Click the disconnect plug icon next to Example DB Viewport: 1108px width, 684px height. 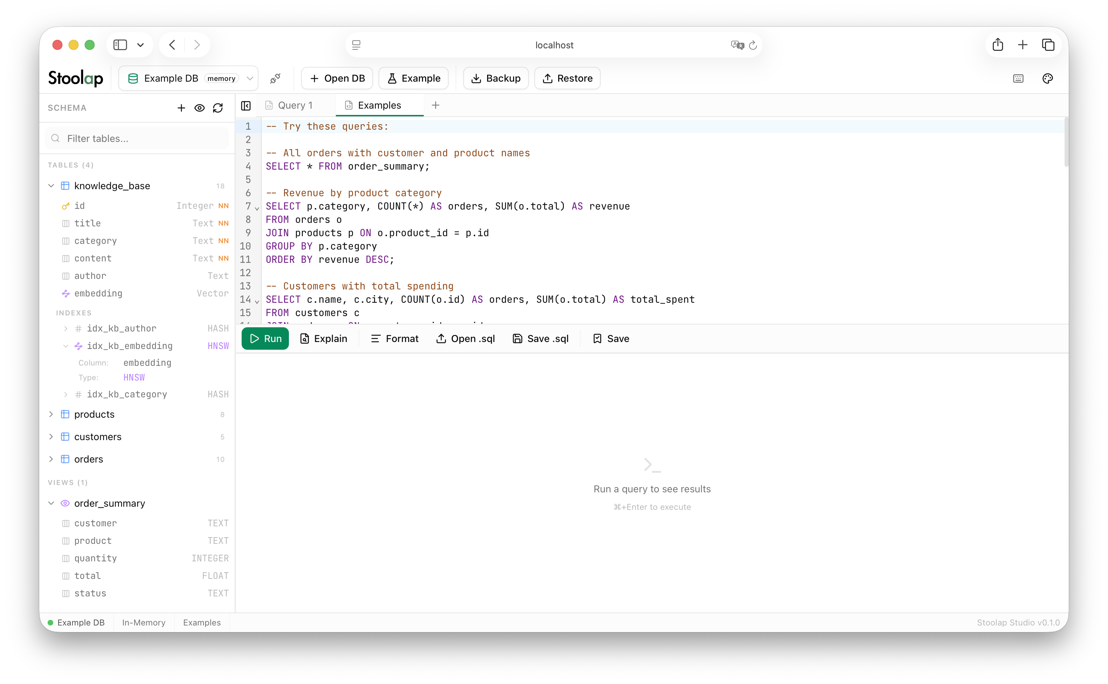click(x=275, y=78)
